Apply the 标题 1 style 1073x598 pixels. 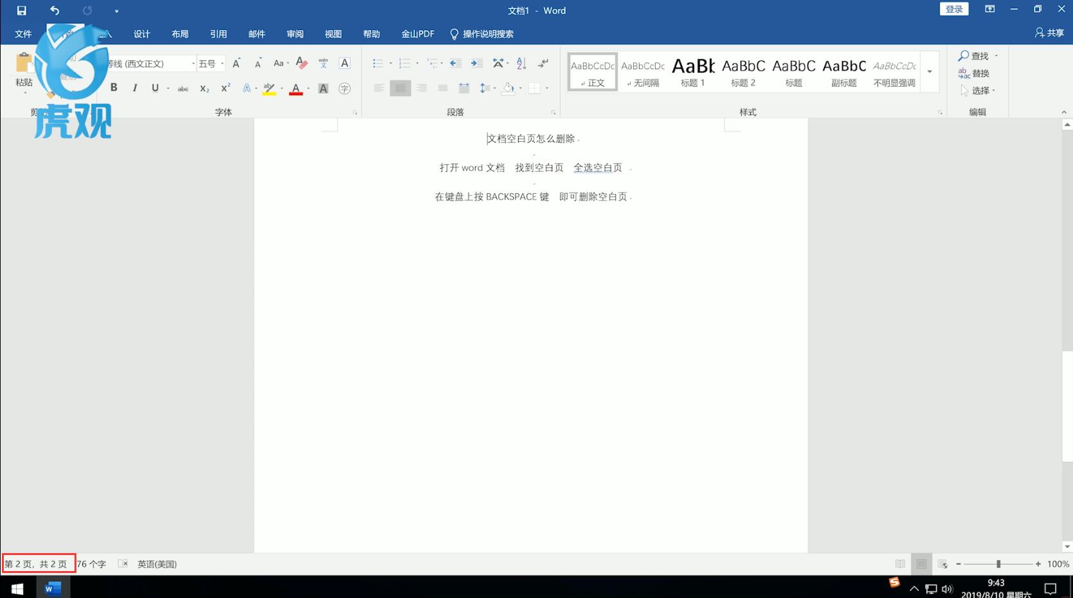tap(693, 72)
